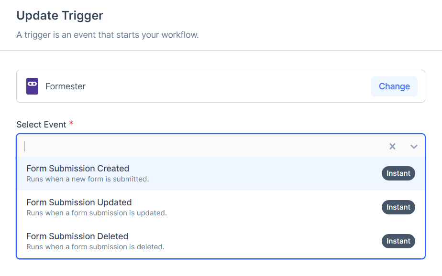The height and width of the screenshot is (276, 442).
Task: Choose Form Submission Updated event
Action: click(79, 202)
